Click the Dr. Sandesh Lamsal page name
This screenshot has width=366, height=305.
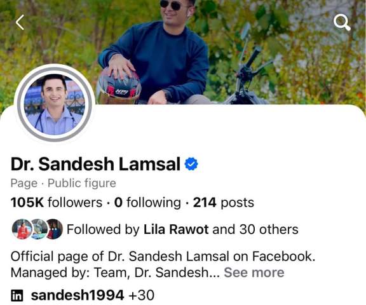pos(95,164)
